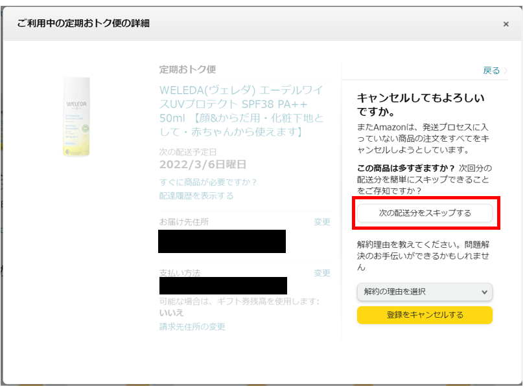
Task: Open 配達履歴を表示する link
Action: tap(196, 195)
